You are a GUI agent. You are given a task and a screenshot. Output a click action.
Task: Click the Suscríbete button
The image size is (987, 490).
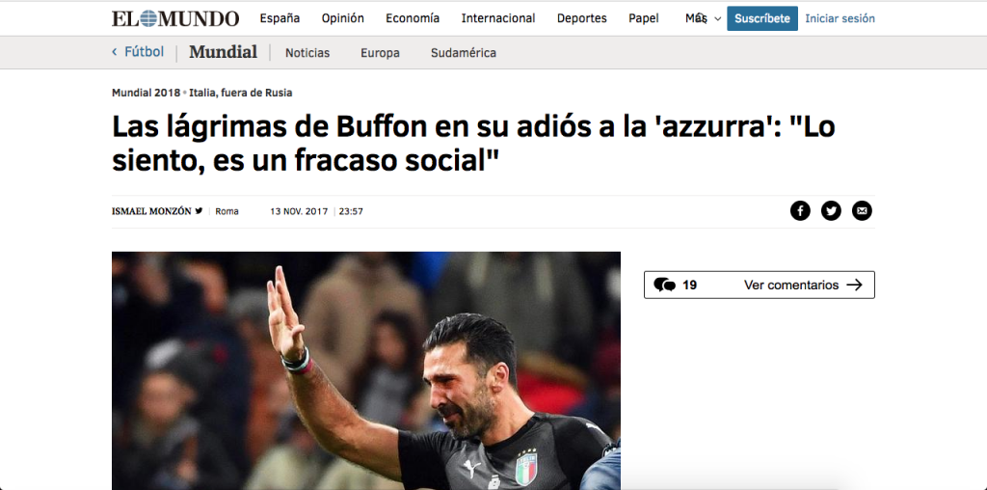[x=762, y=18]
